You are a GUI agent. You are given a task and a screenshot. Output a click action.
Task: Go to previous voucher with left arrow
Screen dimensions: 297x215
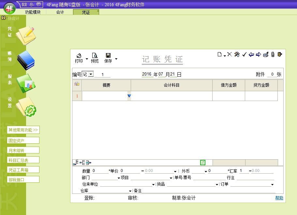251,54
